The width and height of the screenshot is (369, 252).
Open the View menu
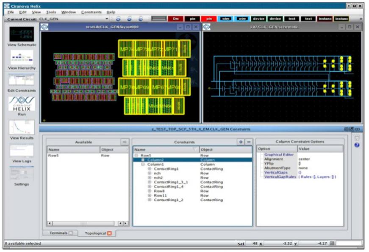pyautogui.click(x=36, y=12)
